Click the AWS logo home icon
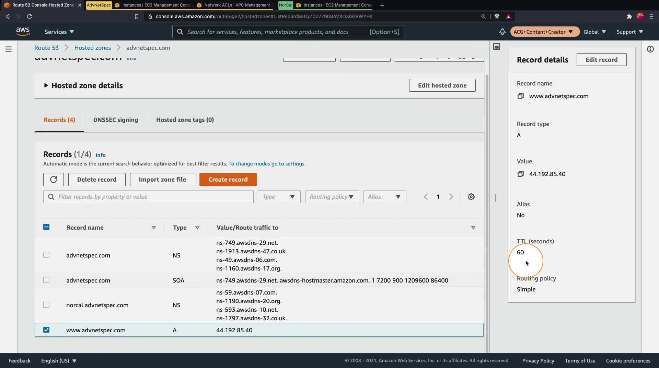The width and height of the screenshot is (659, 368). pos(23,32)
